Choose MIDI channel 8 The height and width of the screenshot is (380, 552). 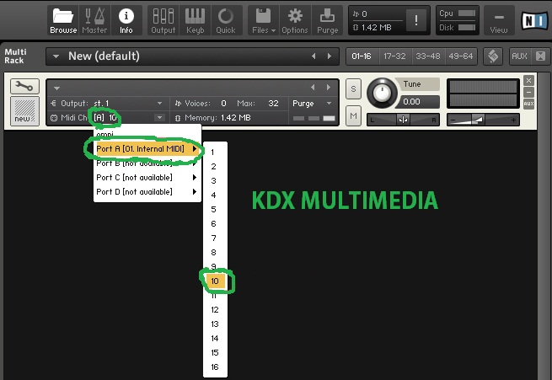(x=215, y=253)
